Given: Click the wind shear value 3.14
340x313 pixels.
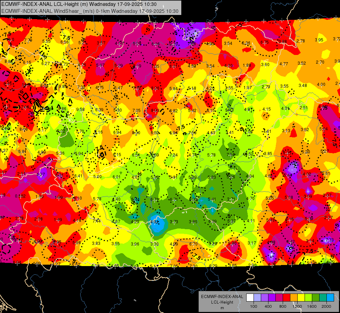Looking at the screenshot, I should pyautogui.click(x=310, y=241).
